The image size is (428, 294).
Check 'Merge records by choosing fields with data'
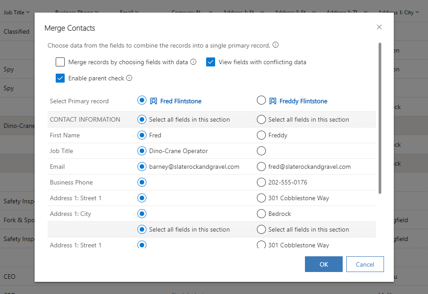coord(60,62)
